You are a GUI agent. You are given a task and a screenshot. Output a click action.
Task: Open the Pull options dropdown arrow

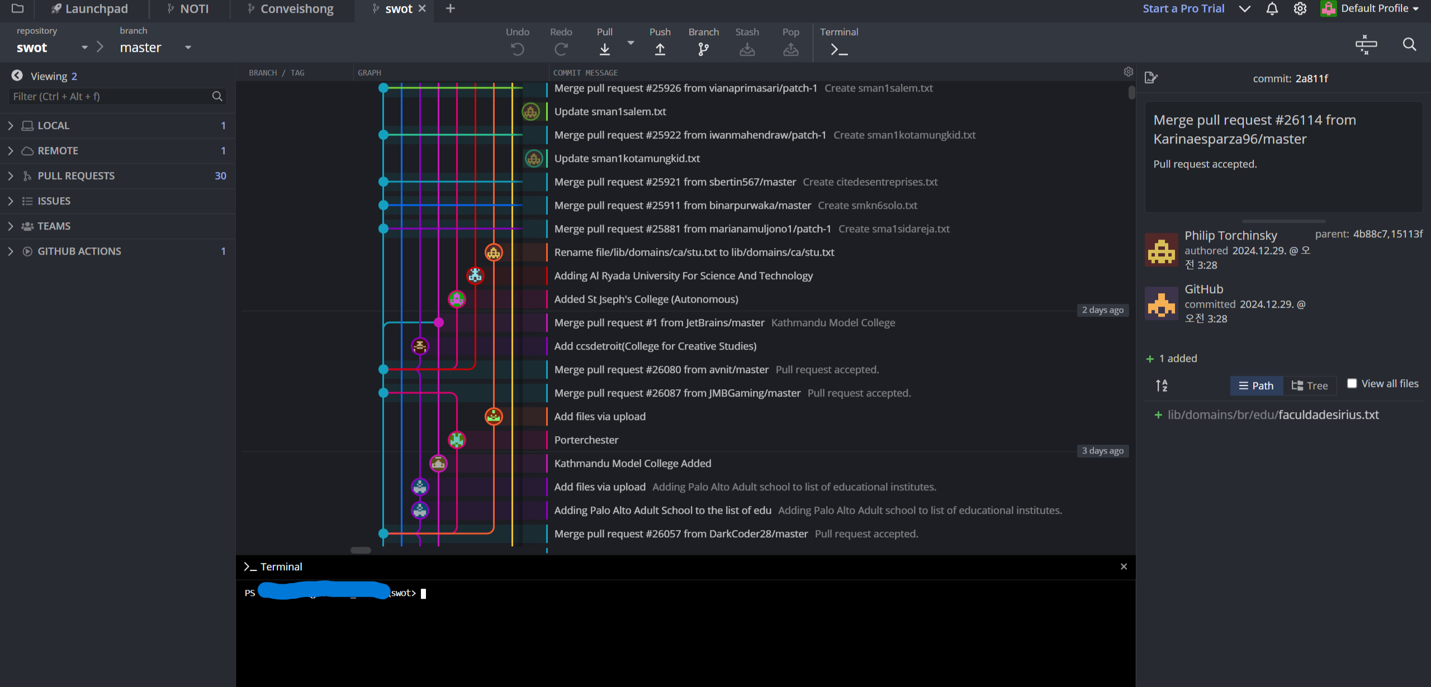(631, 43)
